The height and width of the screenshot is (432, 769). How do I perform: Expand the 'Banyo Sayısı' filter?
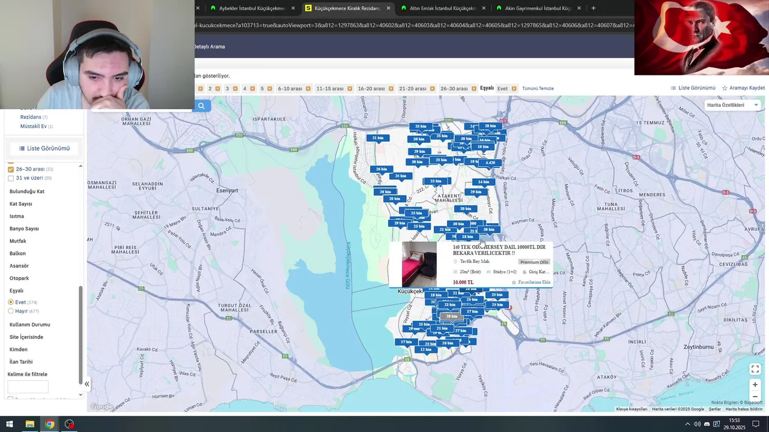(x=24, y=229)
